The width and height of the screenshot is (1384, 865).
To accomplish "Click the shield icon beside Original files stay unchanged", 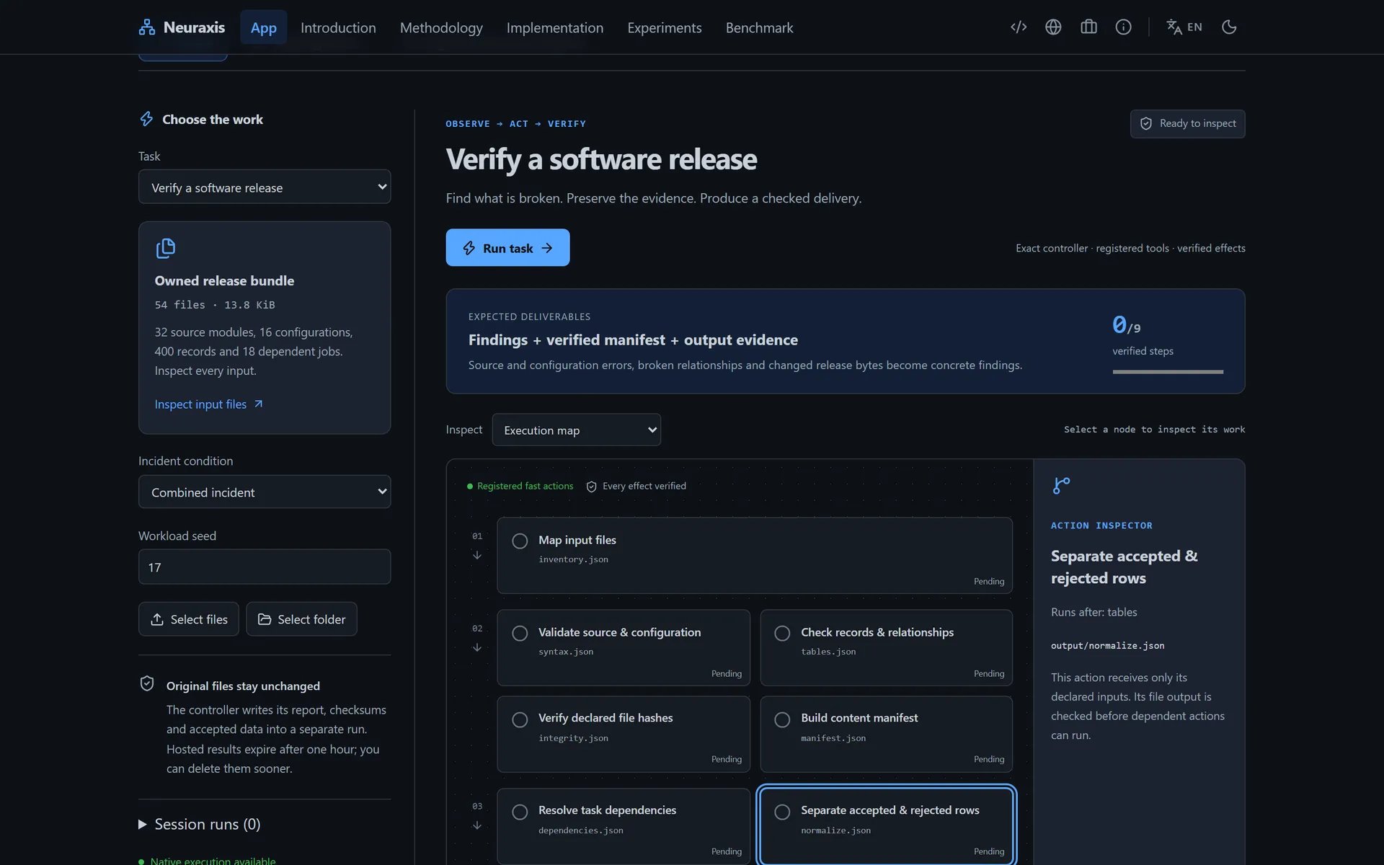I will [147, 683].
